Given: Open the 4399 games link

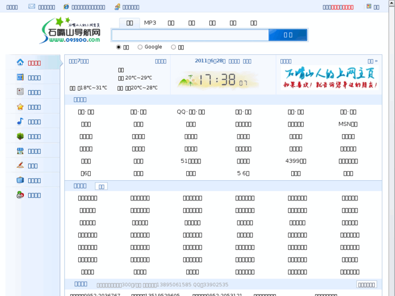Looking at the screenshot, I should [296, 161].
